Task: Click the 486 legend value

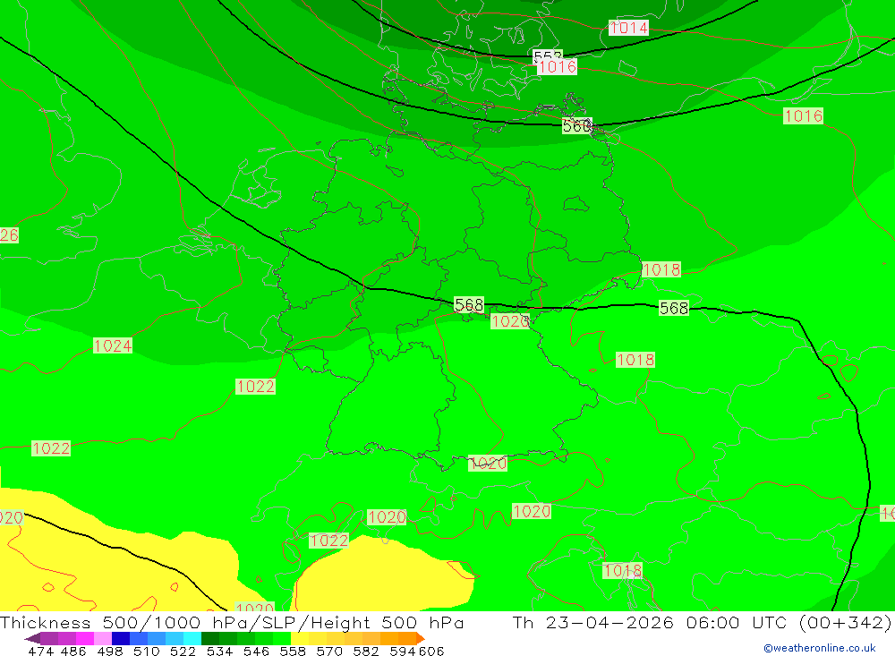Action: tap(72, 651)
